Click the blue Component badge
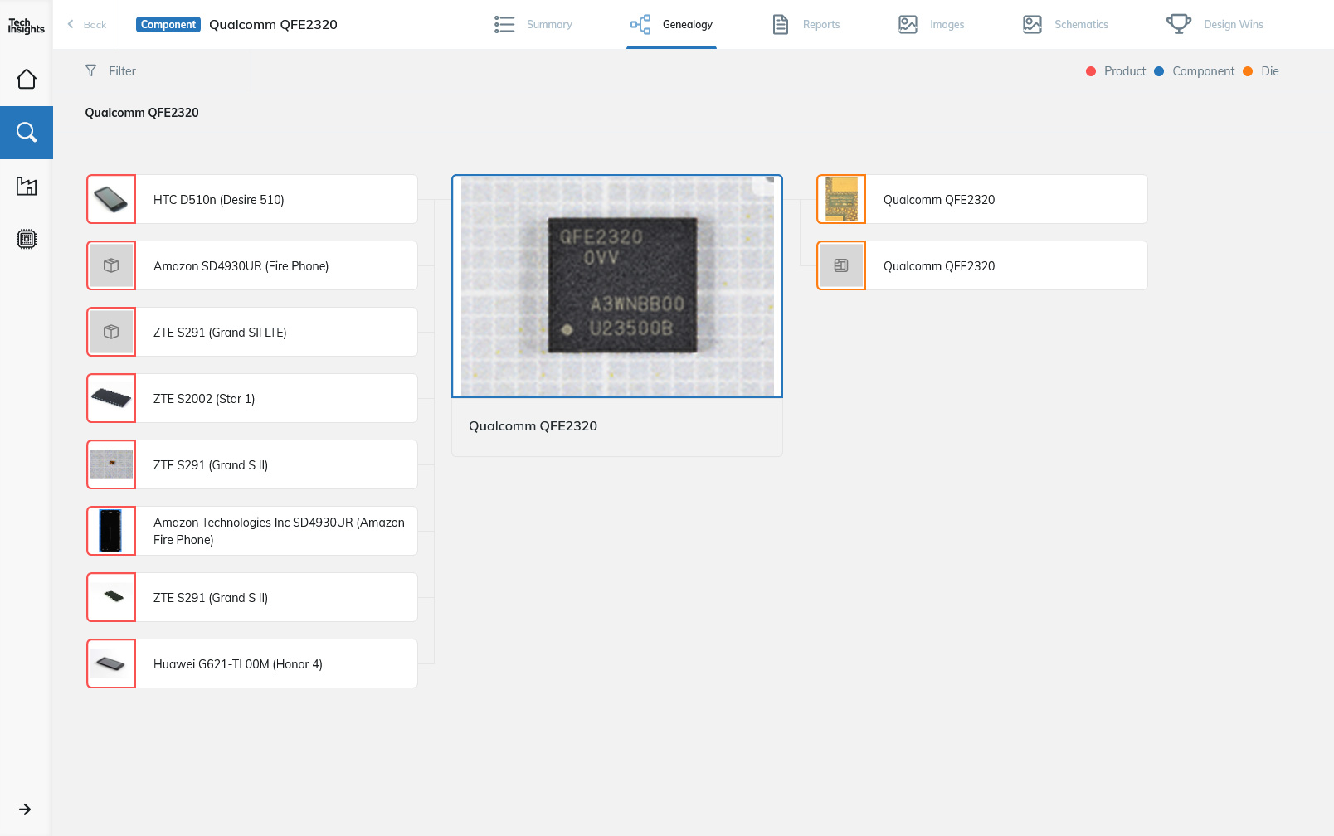Screen dimensions: 1334x836 tap(168, 25)
